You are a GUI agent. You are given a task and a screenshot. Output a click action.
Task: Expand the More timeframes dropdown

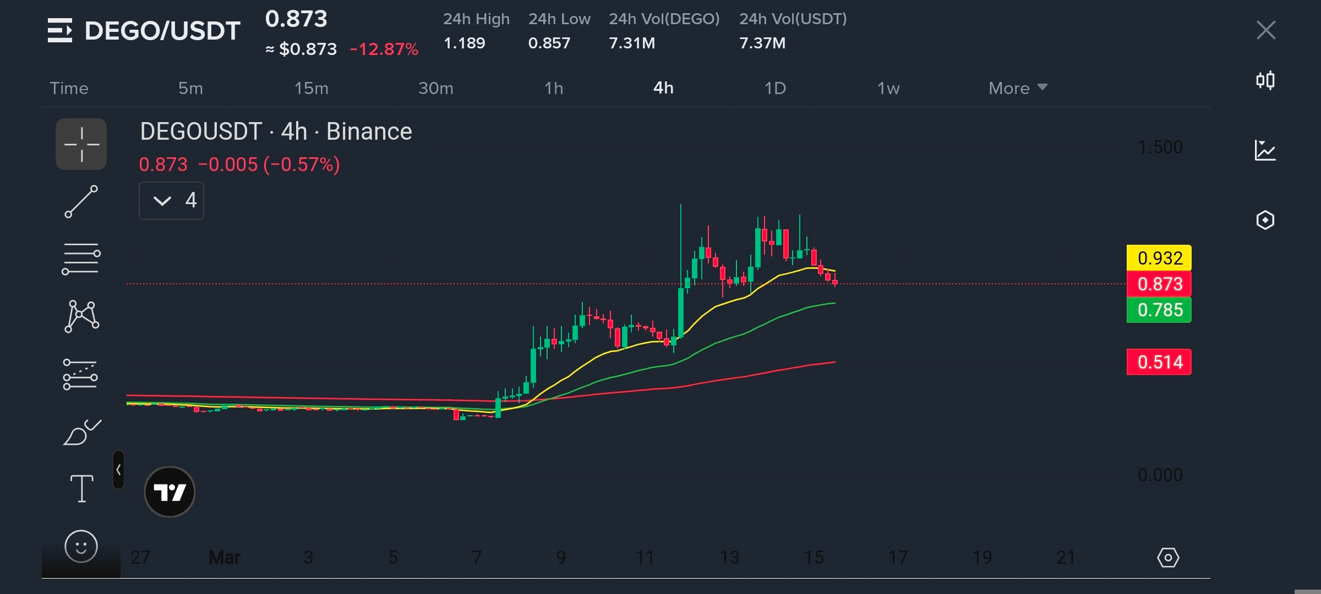click(x=1017, y=88)
